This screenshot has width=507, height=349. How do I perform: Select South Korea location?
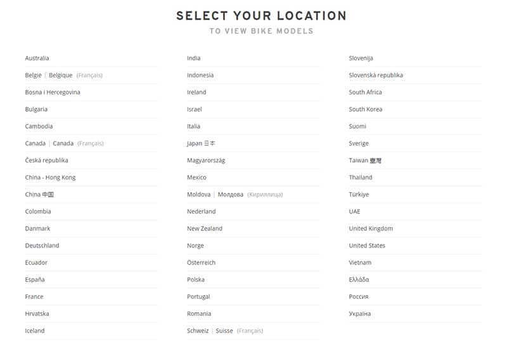click(365, 109)
